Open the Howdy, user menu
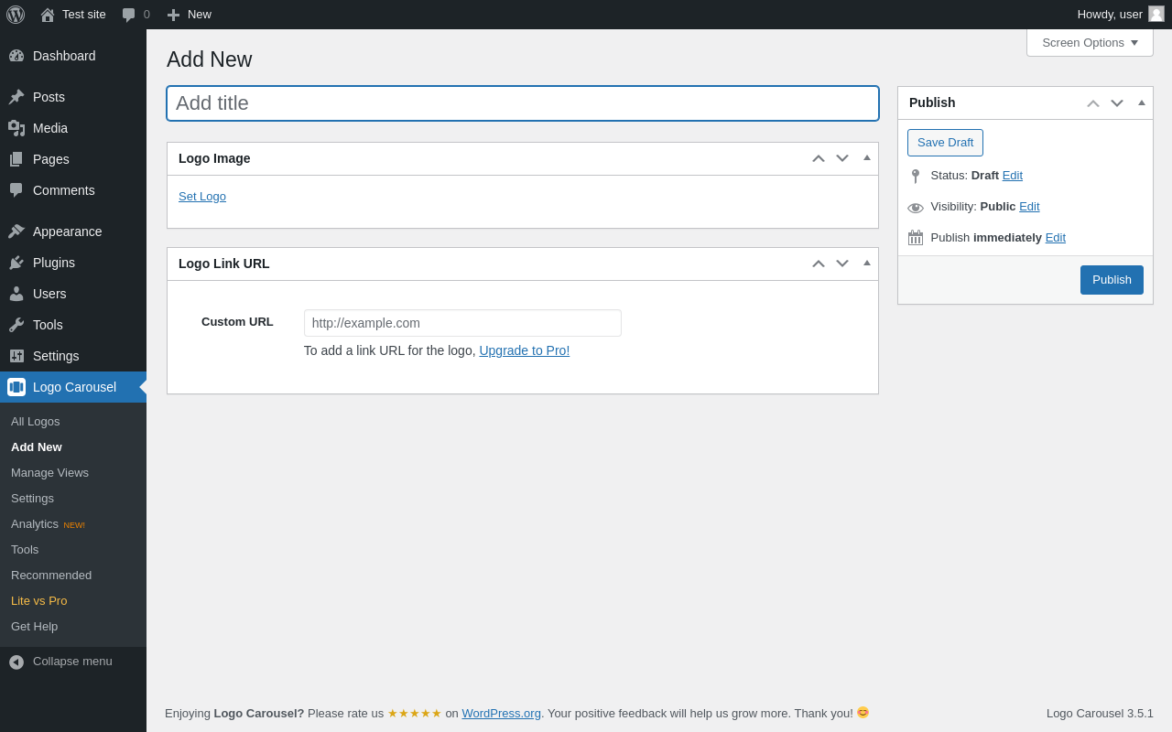This screenshot has height=732, width=1172. 1121,15
